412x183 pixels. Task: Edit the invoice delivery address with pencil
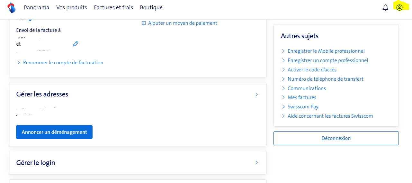pos(76,44)
